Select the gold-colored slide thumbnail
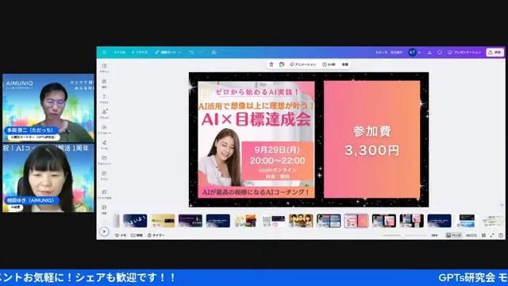508x286 pixels. coord(163,221)
